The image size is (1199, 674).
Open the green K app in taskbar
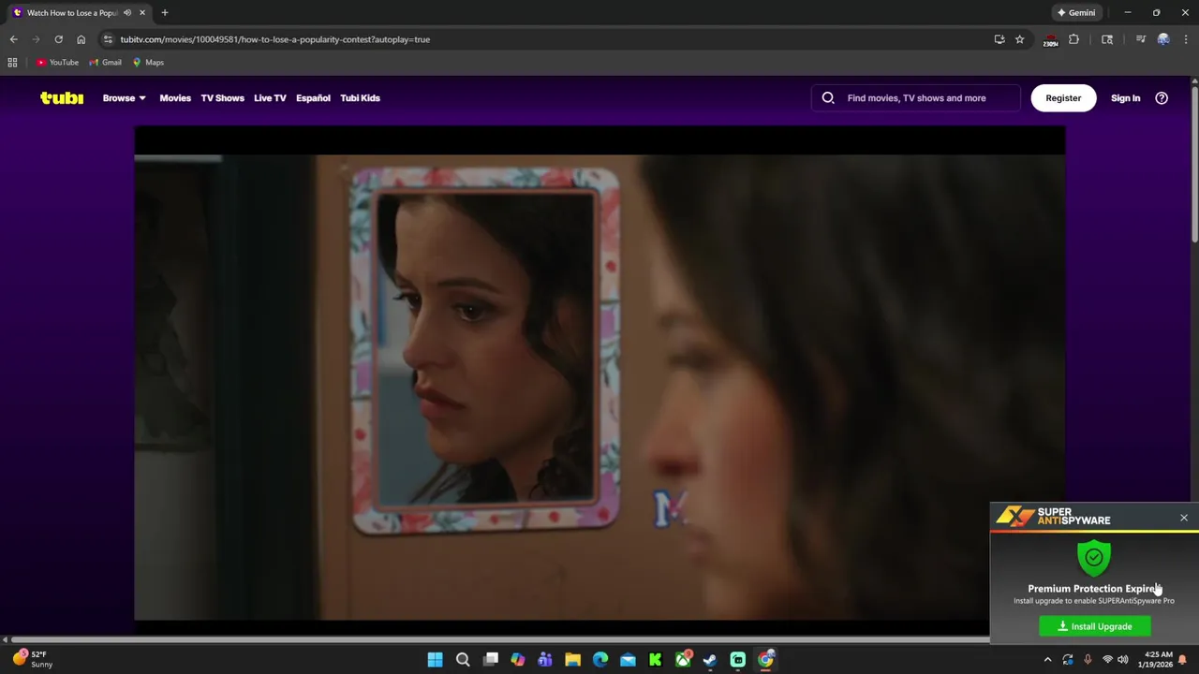656,660
